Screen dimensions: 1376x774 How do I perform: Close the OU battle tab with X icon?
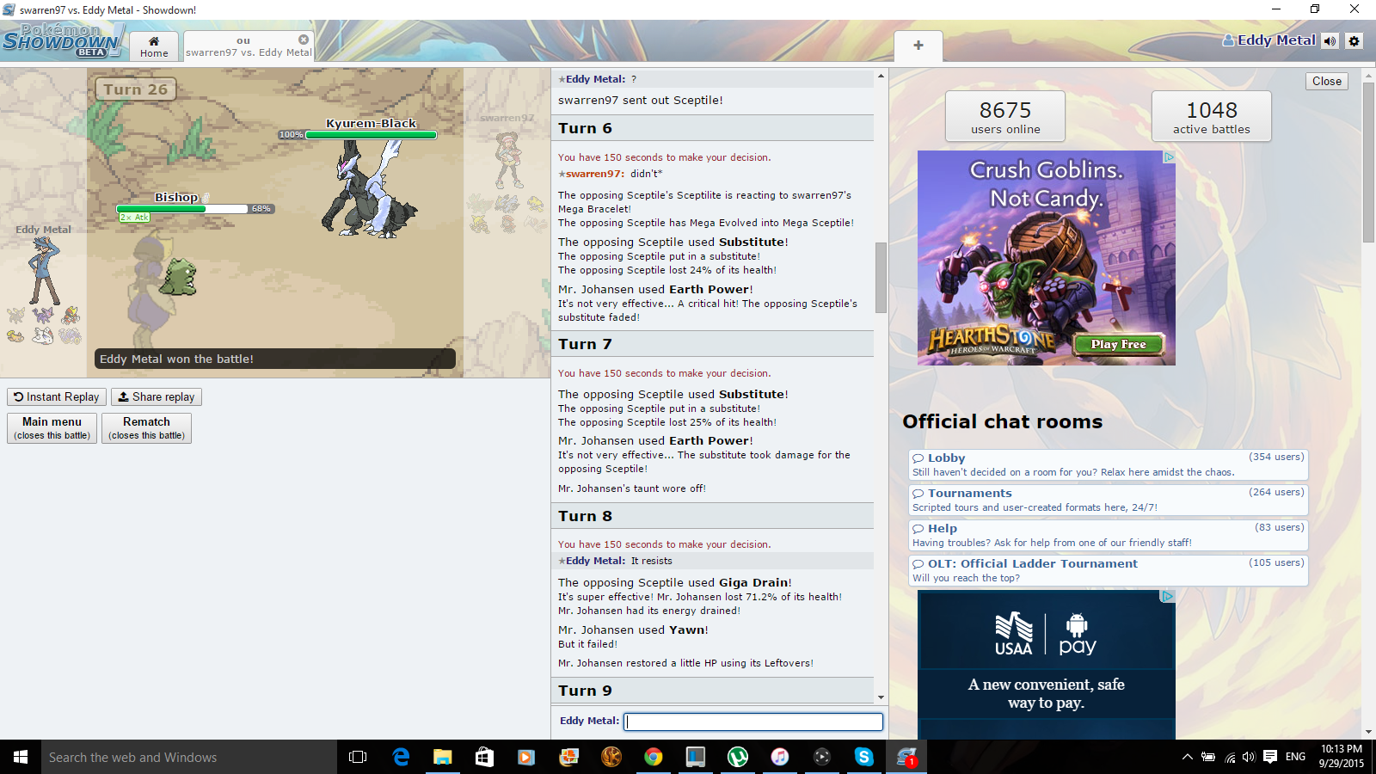pyautogui.click(x=304, y=40)
